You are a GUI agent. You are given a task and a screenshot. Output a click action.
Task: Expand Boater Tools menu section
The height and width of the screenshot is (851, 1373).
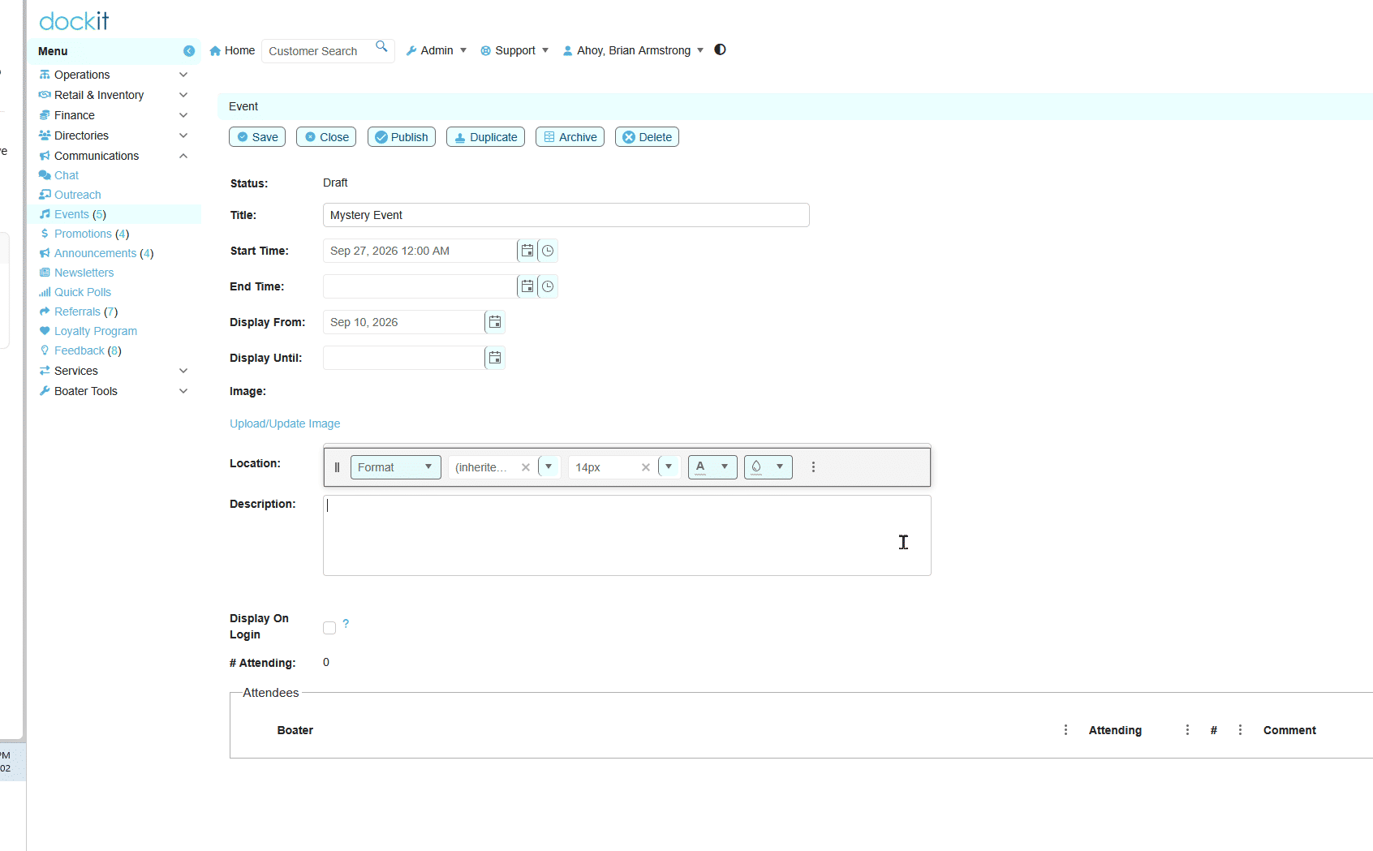[114, 391]
